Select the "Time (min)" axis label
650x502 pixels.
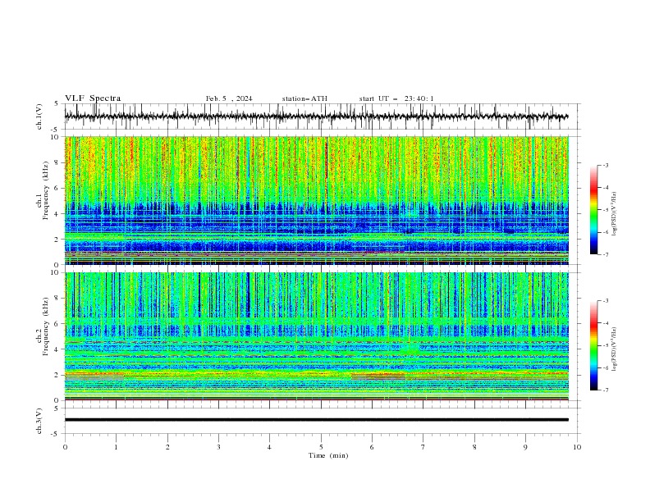tap(328, 455)
